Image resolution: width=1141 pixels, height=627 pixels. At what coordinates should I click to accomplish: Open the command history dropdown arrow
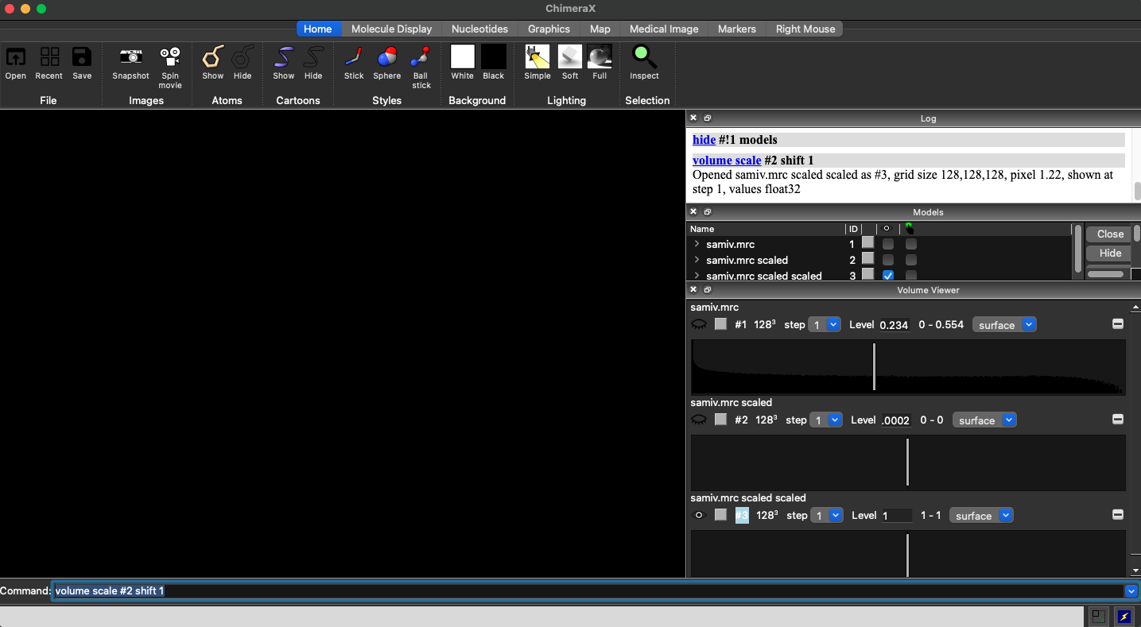(x=1131, y=591)
